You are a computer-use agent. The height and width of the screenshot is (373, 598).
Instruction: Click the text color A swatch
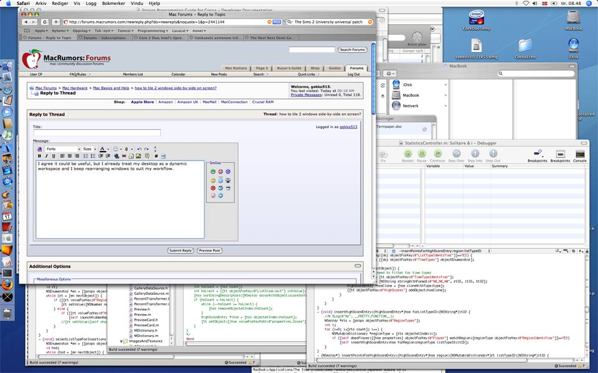pyautogui.click(x=102, y=149)
